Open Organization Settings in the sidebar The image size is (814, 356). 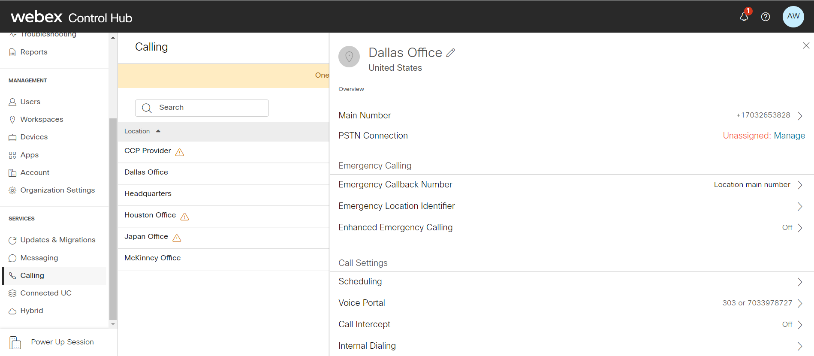click(57, 190)
